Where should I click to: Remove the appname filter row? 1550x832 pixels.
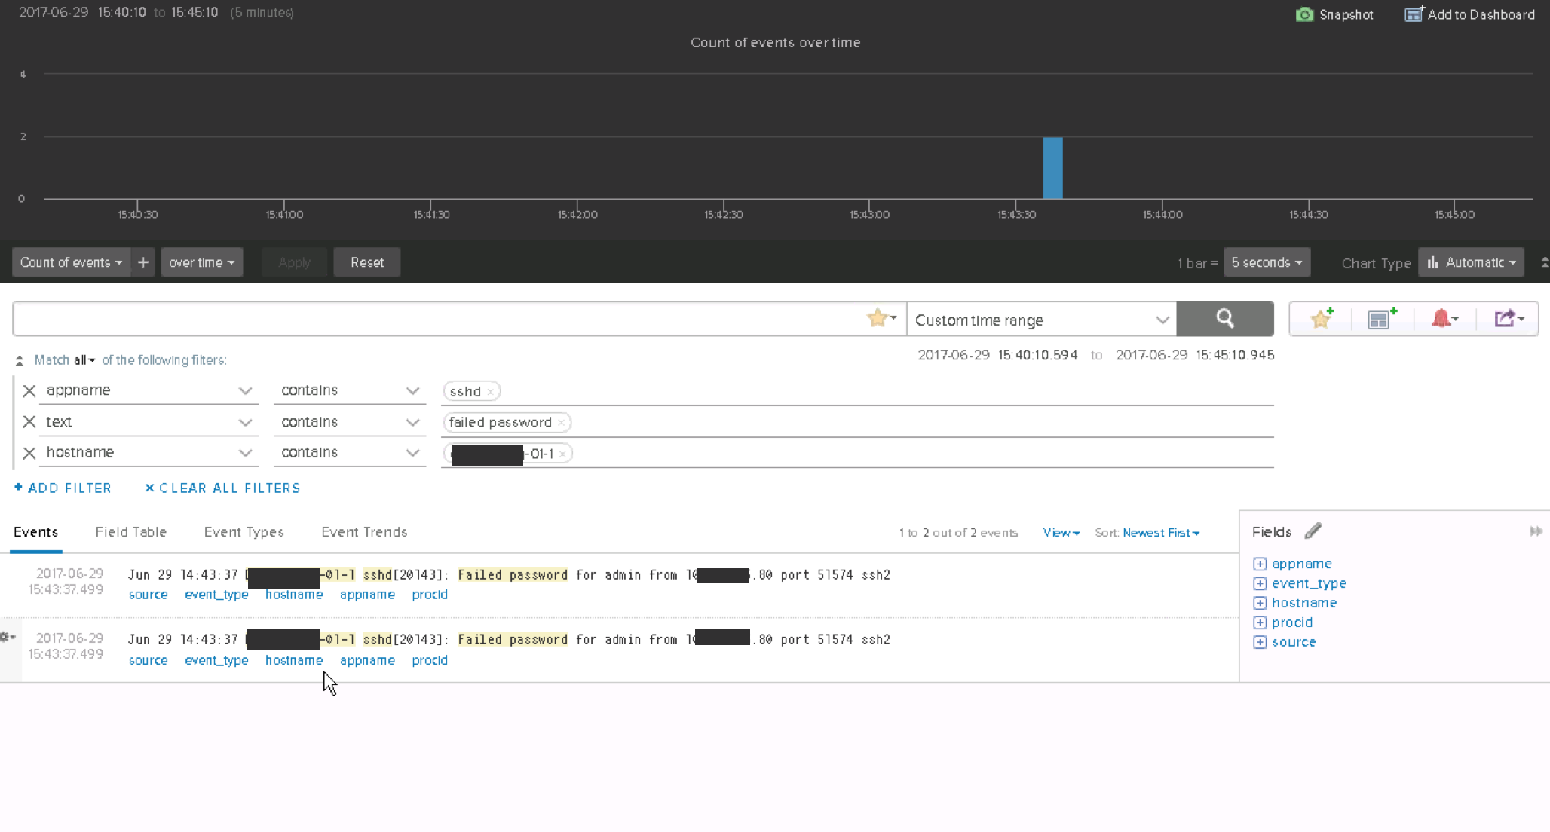point(29,390)
